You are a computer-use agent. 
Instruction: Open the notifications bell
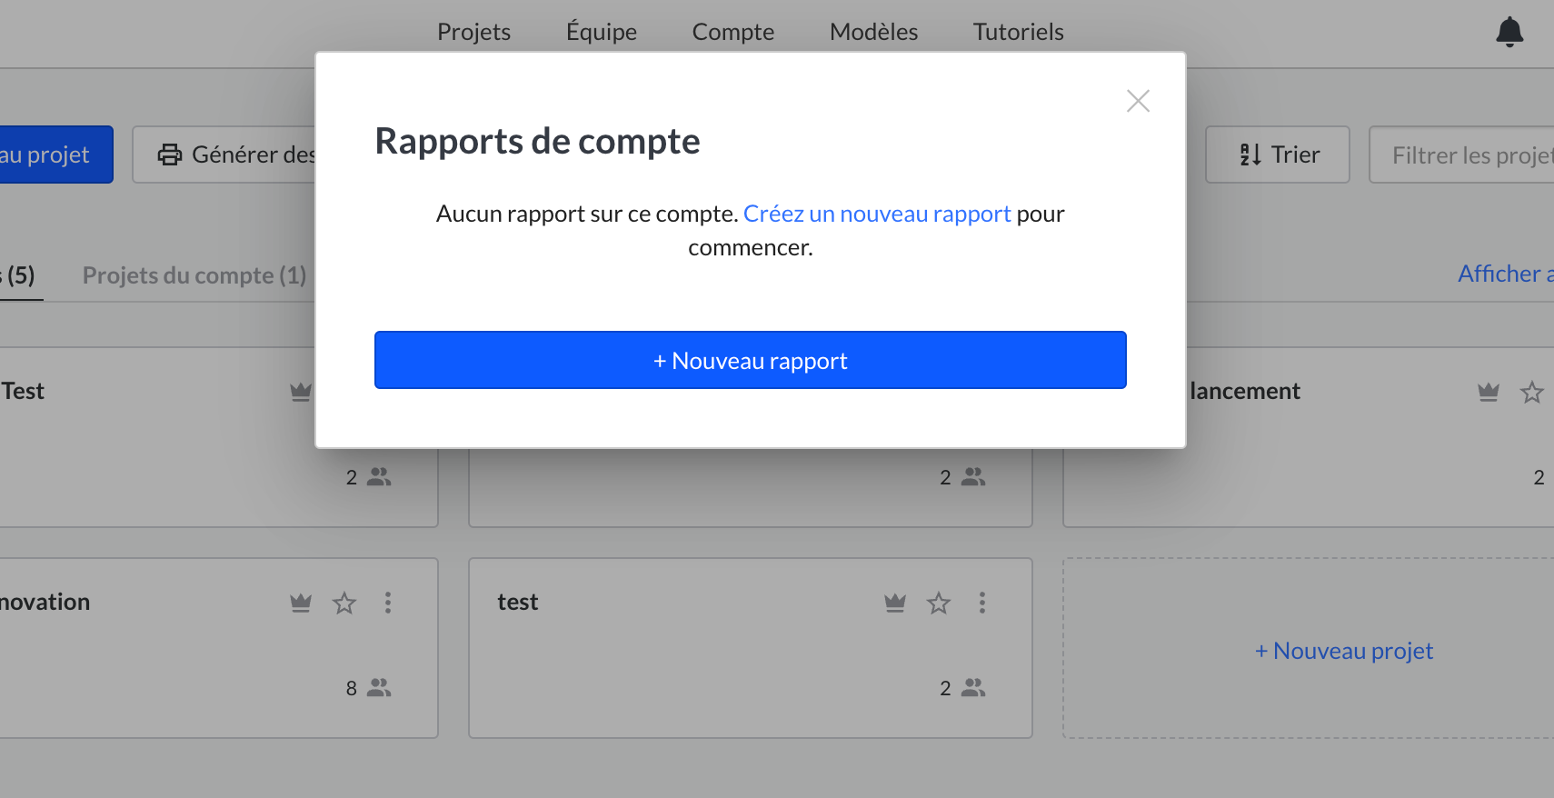click(x=1509, y=32)
